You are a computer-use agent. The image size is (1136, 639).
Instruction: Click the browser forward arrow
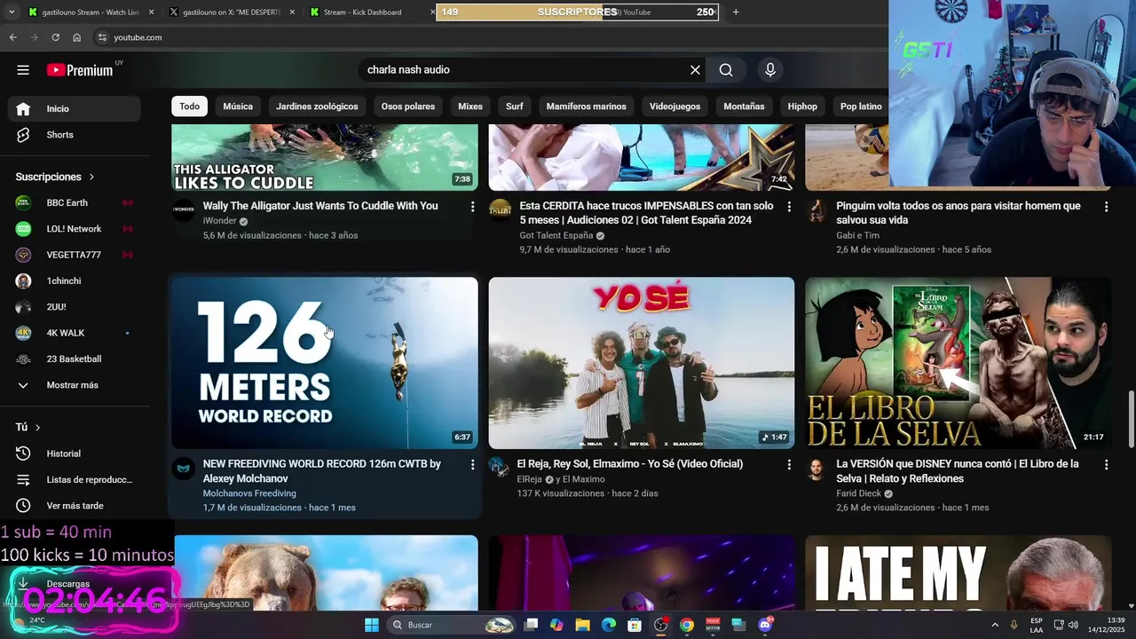(34, 37)
